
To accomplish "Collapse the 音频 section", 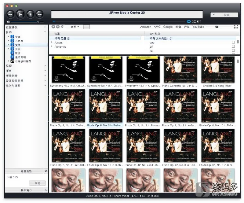I will tap(45, 32).
